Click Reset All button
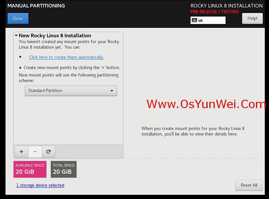Image resolution: width=269 pixels, height=199 pixels. 249,185
